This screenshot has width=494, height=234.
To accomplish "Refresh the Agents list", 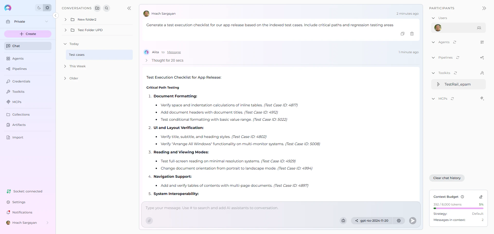I will coord(455,42).
